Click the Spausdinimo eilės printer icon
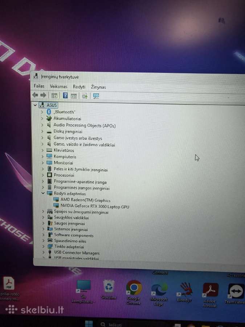This screenshot has width=245, height=327. point(50,240)
